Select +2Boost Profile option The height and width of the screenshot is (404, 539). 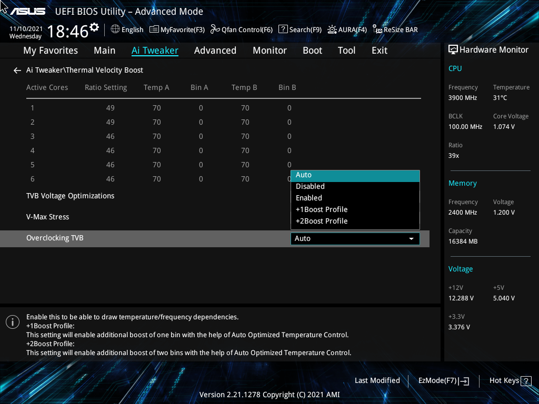tap(355, 221)
